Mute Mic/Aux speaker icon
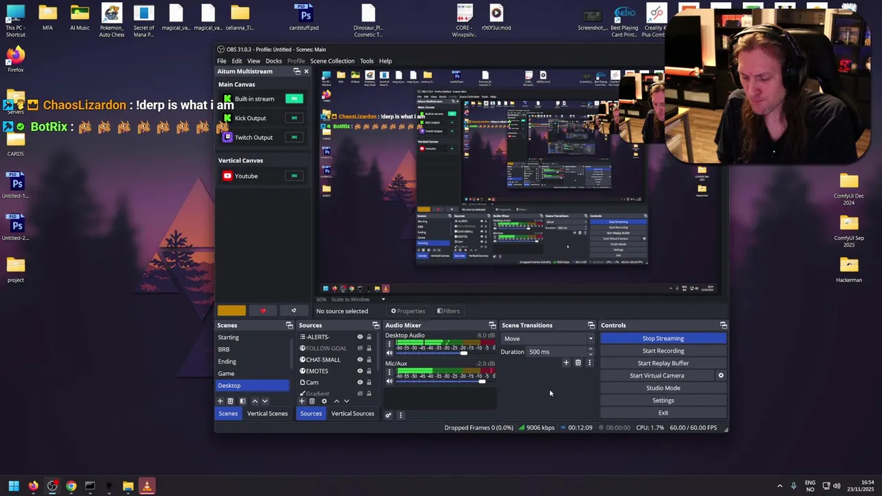 pyautogui.click(x=389, y=381)
